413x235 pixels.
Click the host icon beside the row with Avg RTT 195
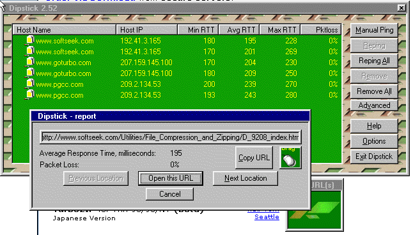pyautogui.click(x=30, y=40)
